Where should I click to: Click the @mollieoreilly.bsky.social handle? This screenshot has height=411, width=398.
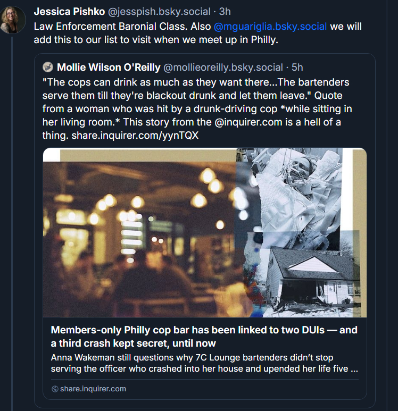(223, 67)
